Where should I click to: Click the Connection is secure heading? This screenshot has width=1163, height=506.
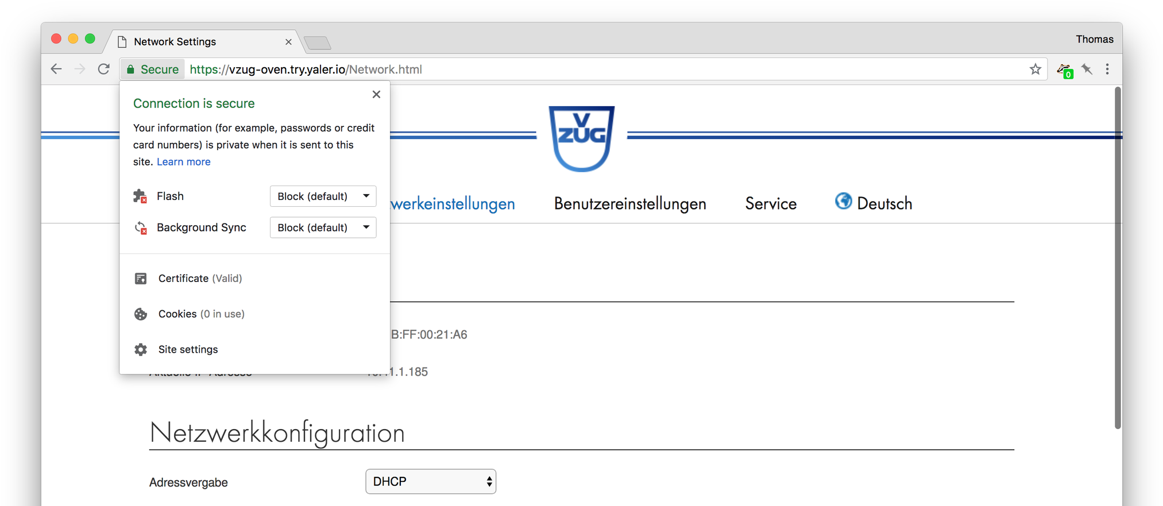(194, 103)
